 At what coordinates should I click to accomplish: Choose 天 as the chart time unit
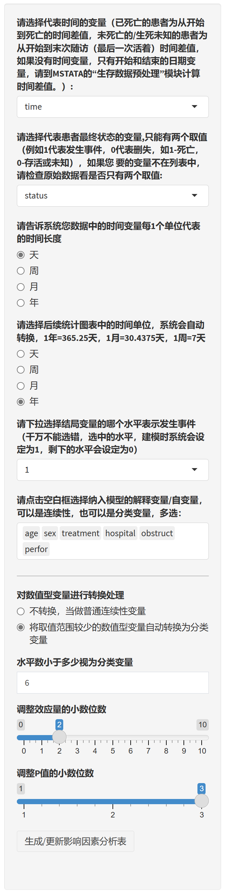point(21,354)
